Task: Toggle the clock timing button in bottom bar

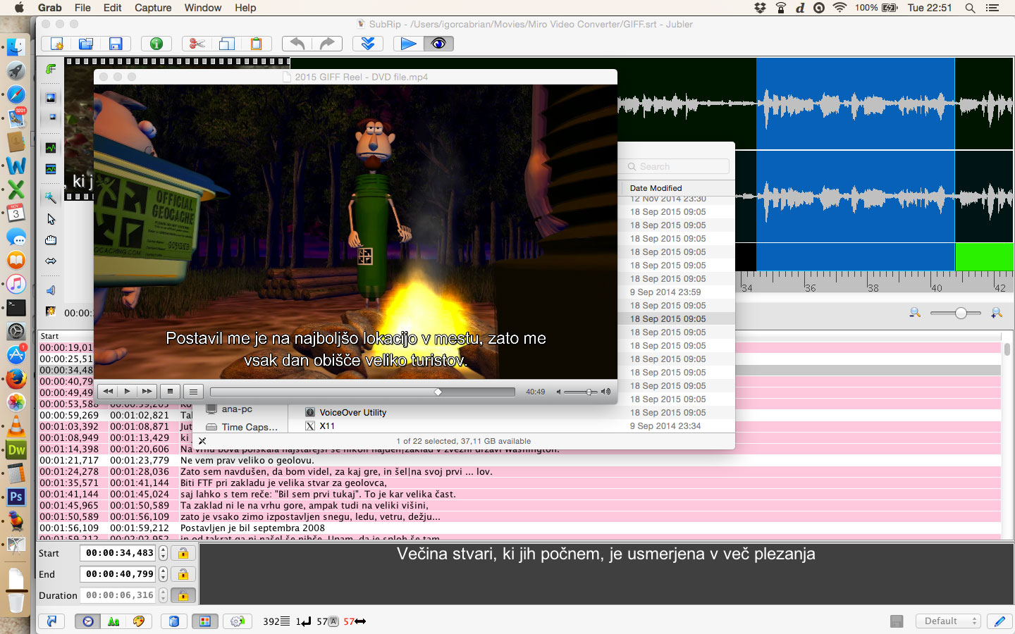Action: (87, 621)
